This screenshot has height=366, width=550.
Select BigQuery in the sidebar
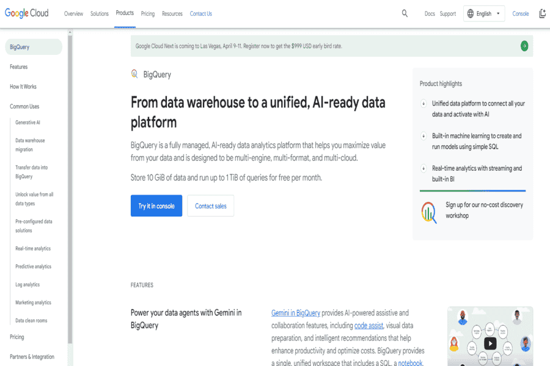tap(34, 47)
